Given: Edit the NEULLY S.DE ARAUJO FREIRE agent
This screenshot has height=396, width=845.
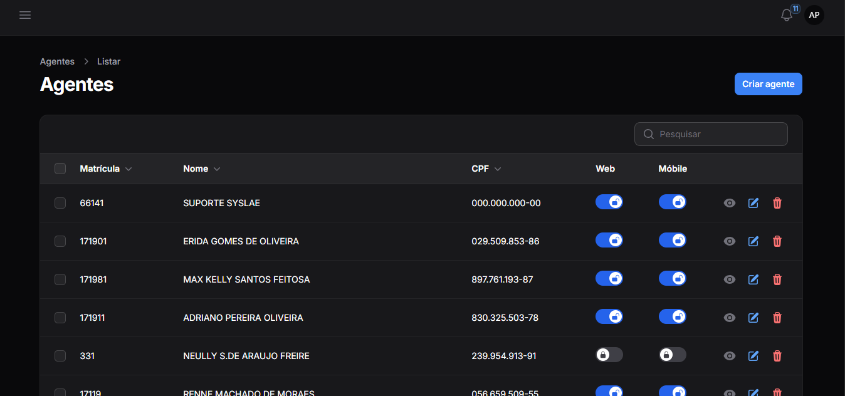Looking at the screenshot, I should [x=753, y=356].
